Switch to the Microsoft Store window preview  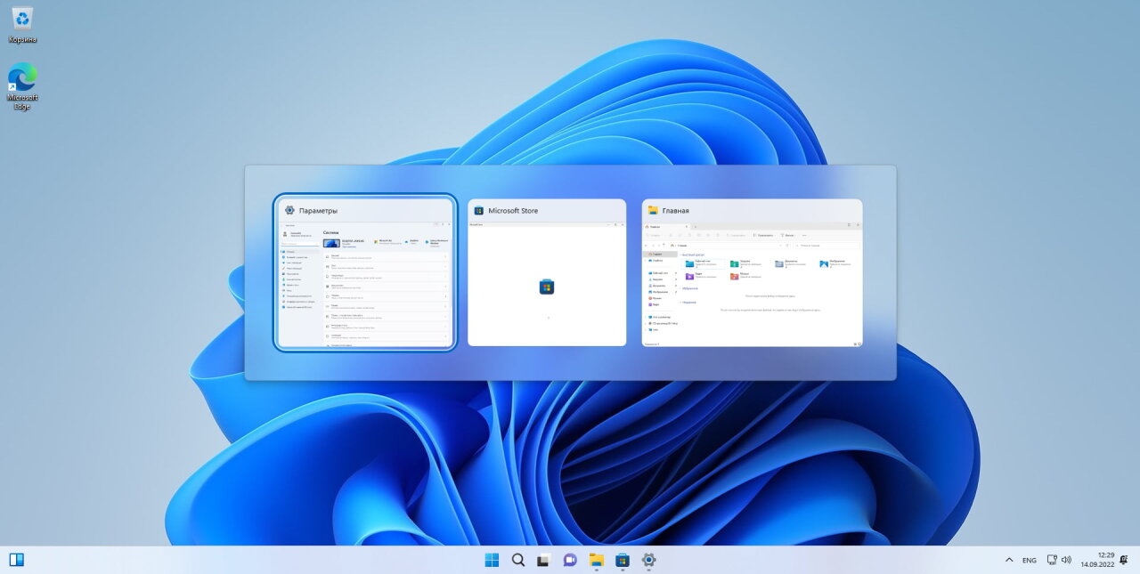coord(547,285)
